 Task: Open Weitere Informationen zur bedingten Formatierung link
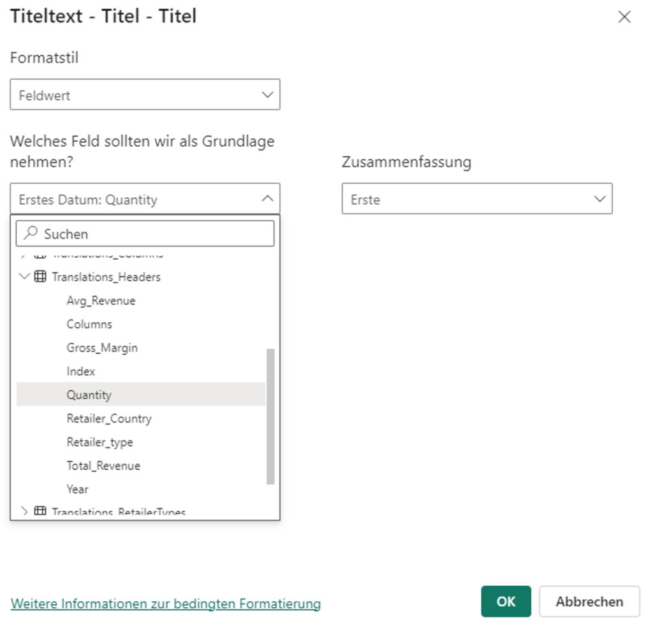click(x=166, y=604)
